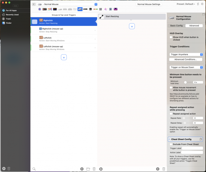Open the Trigger Anywhere dropdown
This screenshot has height=172, width=206.
tap(186, 55)
